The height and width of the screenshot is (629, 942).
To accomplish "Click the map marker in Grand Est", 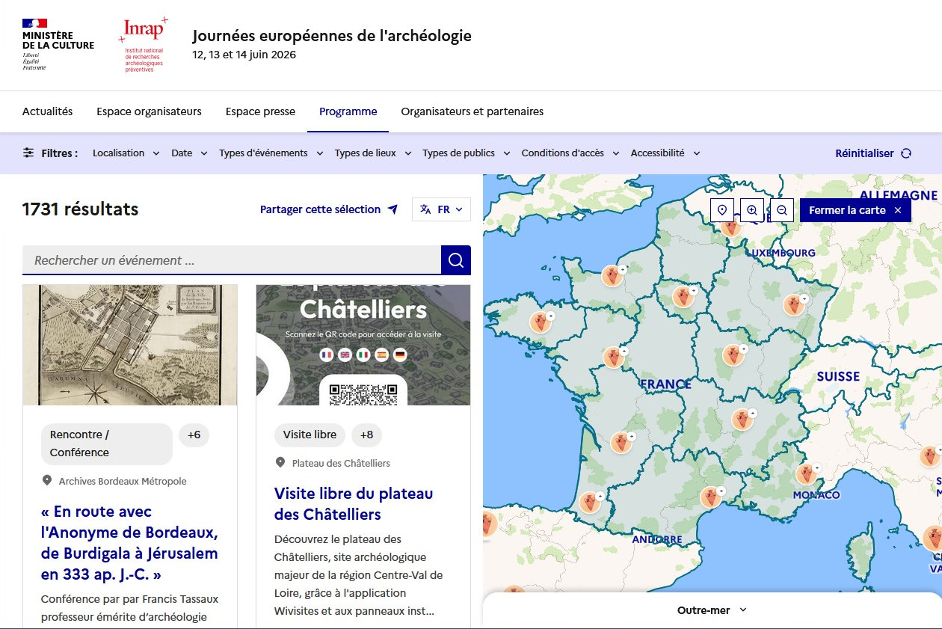I will [x=794, y=305].
